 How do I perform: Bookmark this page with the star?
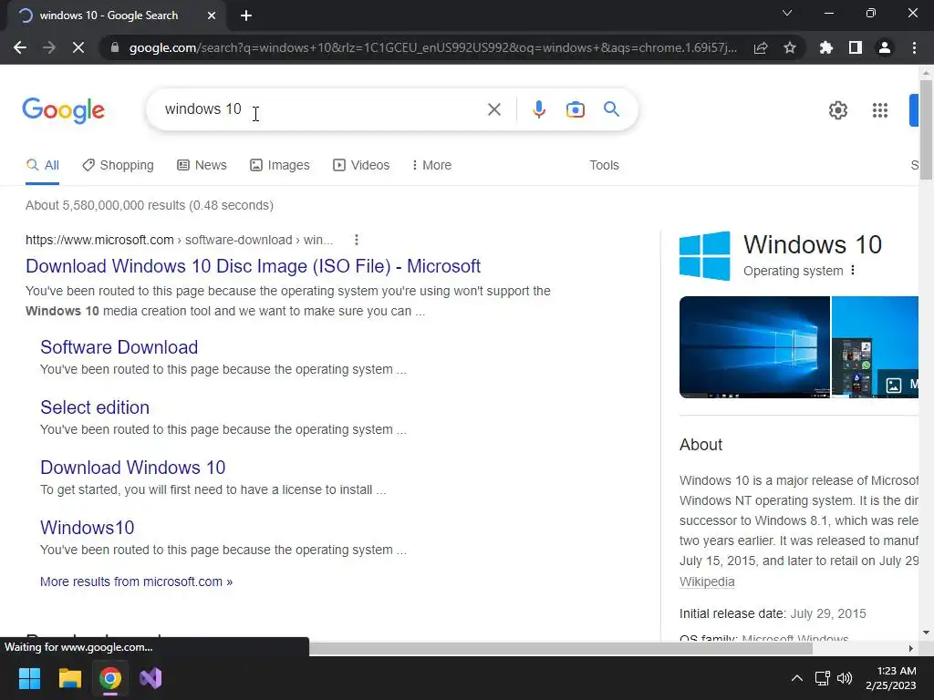[x=790, y=47]
